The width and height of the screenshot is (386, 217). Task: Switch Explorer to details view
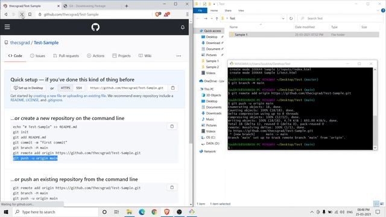(x=376, y=204)
